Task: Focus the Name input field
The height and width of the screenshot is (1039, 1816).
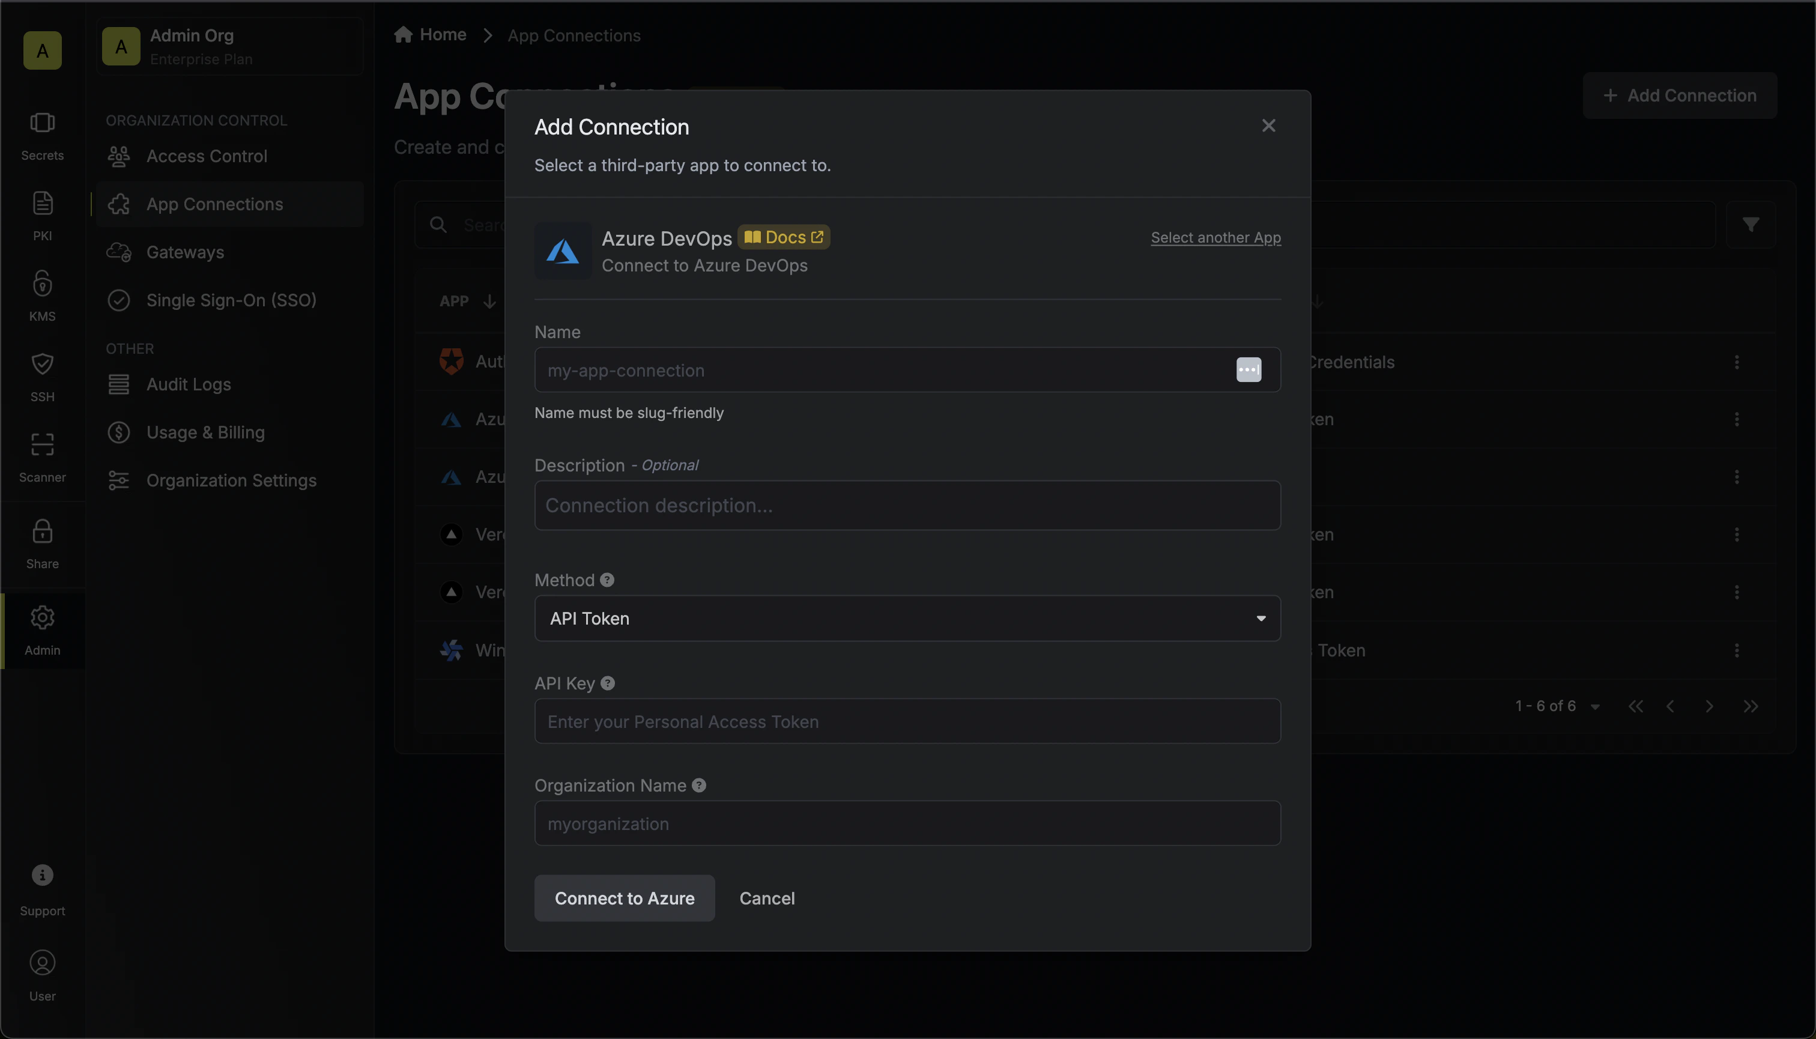Action: click(x=907, y=369)
